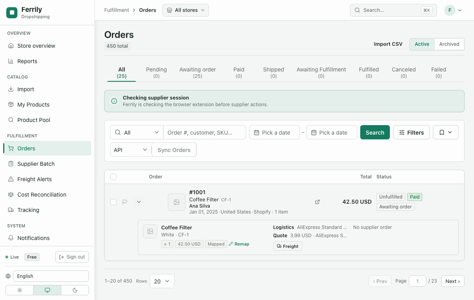Click the info icon in supplier session banner
This screenshot has width=474, height=300.
[114, 101]
